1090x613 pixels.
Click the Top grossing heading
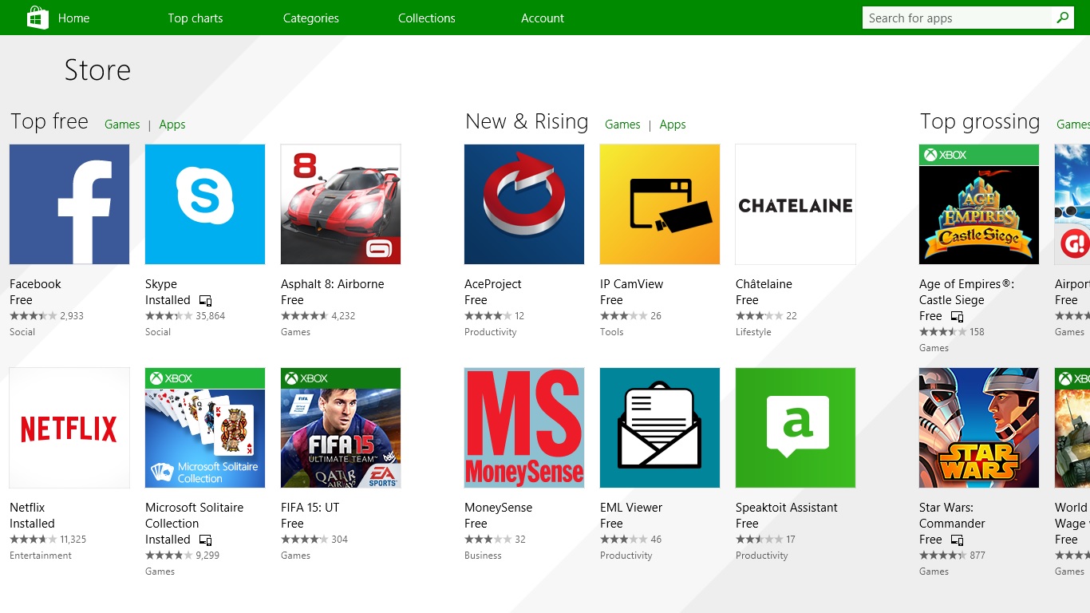click(980, 121)
